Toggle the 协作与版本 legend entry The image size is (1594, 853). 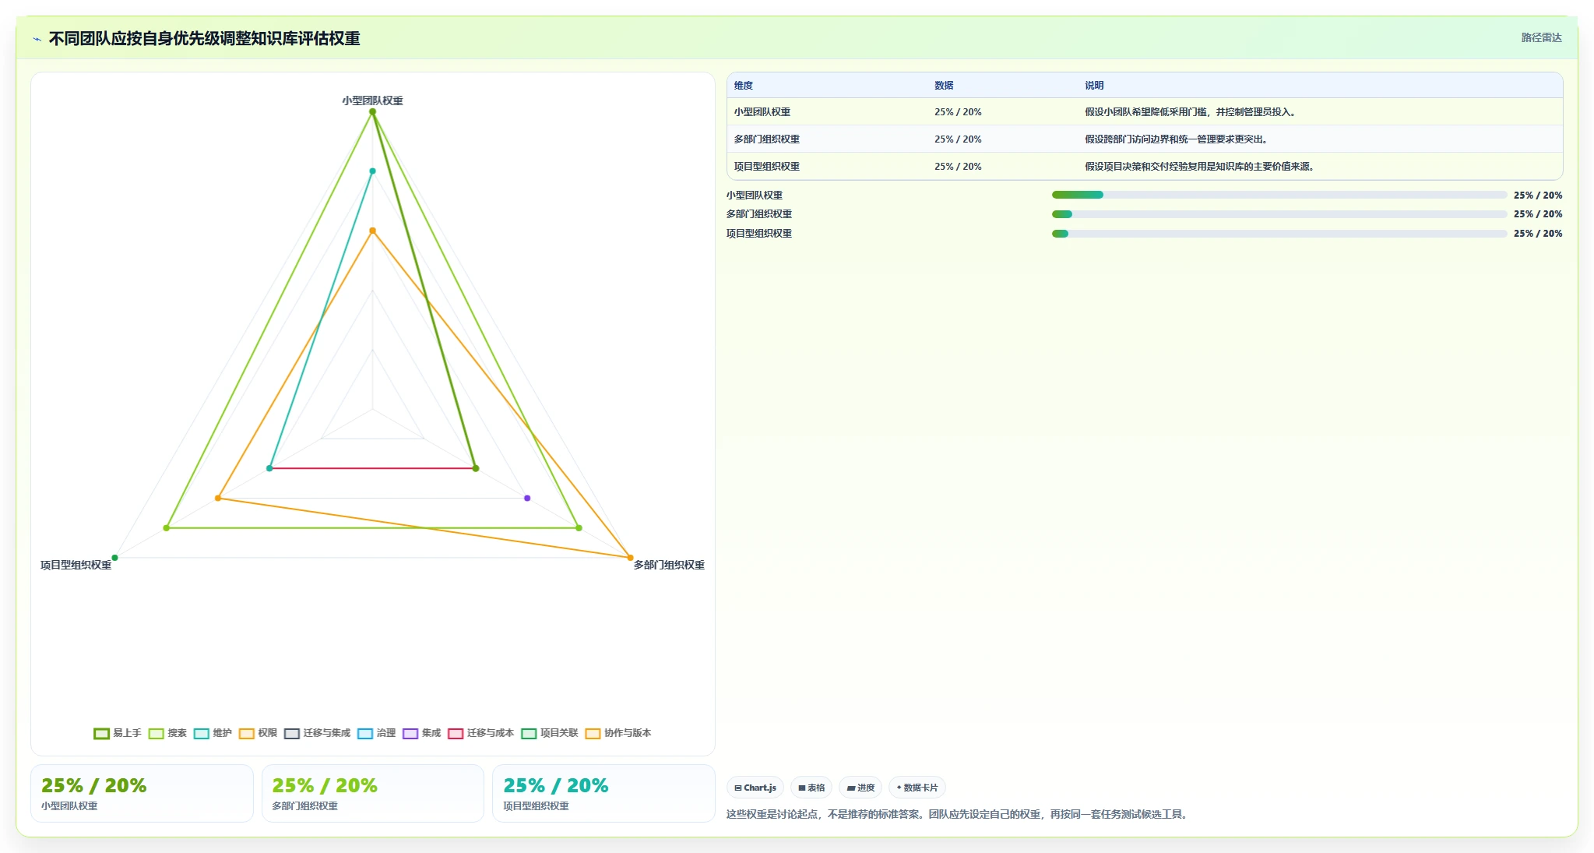point(618,733)
